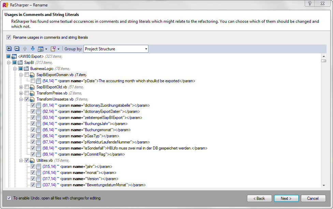333x209 pixels.
Task: Click the Cancel button
Action: coord(313,198)
